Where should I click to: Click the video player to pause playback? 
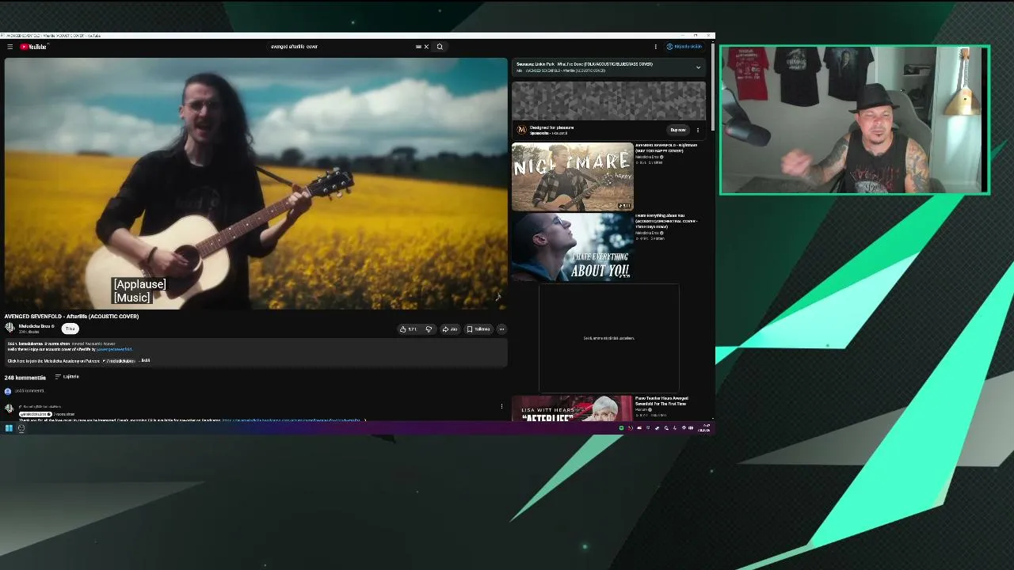coord(256,183)
